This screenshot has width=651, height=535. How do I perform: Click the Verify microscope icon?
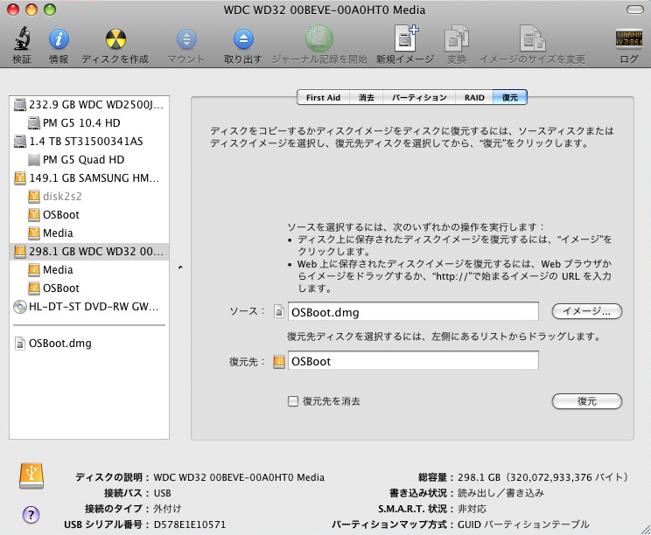coord(22,39)
